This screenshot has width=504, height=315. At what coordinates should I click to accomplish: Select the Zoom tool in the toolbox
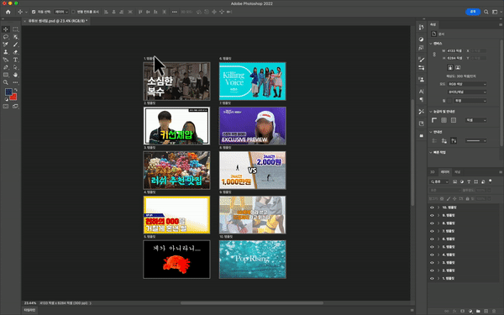[x=6, y=82]
